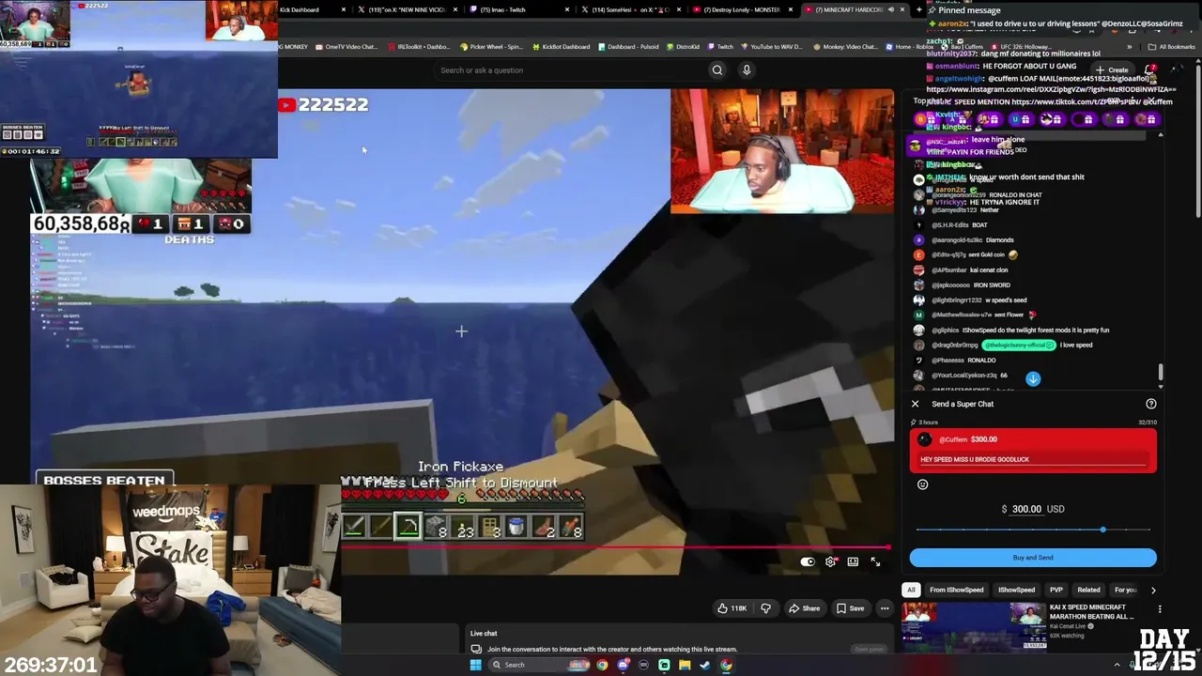This screenshot has width=1202, height=676.
Task: Open the All Bookmarks folder
Action: click(1172, 46)
